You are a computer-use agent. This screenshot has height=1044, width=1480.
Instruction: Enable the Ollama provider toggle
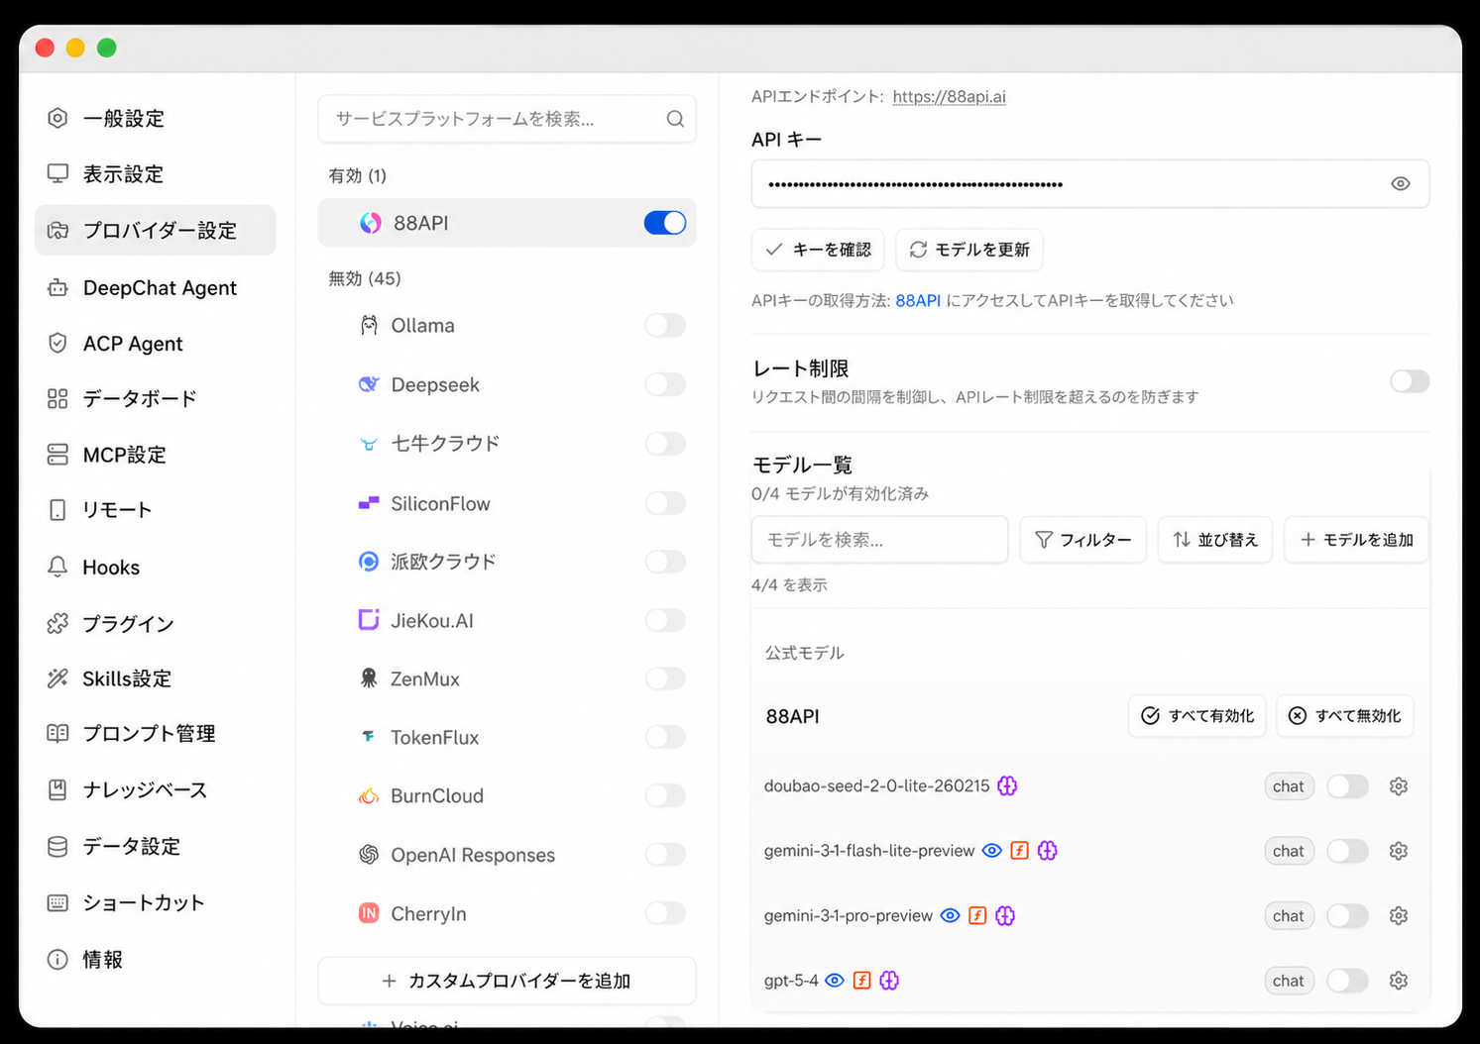(665, 325)
